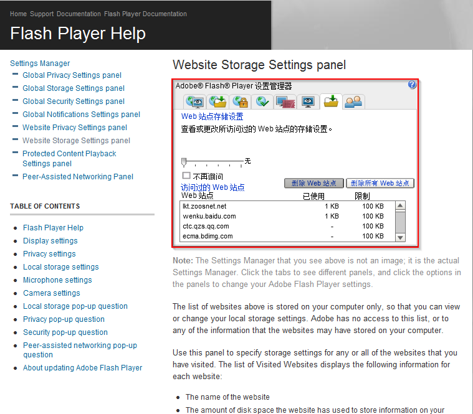Select the lkt.zoosnet.net row
This screenshot has height=414, width=473.
(x=287, y=206)
